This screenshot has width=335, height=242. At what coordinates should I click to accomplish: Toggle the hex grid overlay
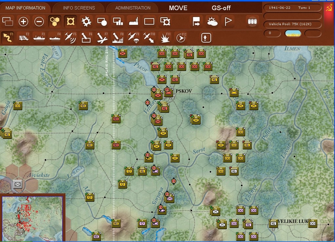pos(55,22)
